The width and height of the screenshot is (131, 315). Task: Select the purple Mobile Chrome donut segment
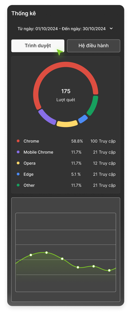tap(47, 117)
